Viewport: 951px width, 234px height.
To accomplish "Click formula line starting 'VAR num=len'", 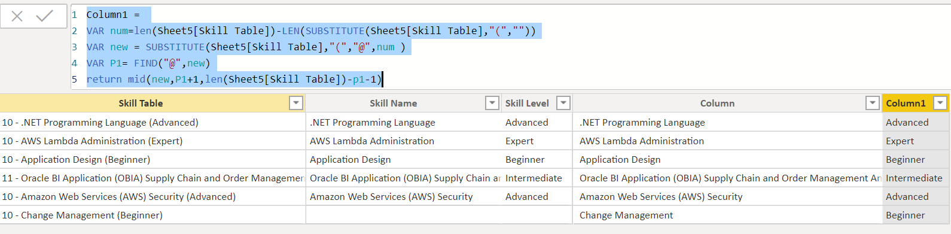I will click(311, 31).
